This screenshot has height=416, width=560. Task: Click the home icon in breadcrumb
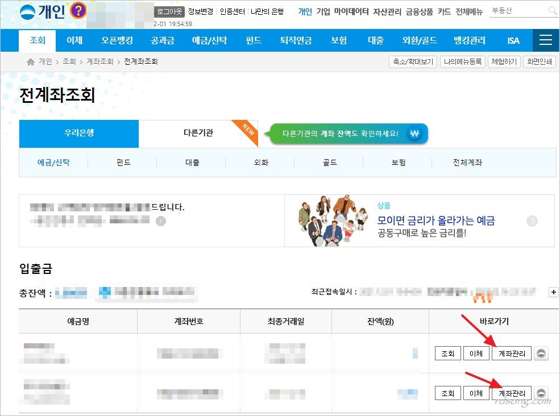click(31, 61)
